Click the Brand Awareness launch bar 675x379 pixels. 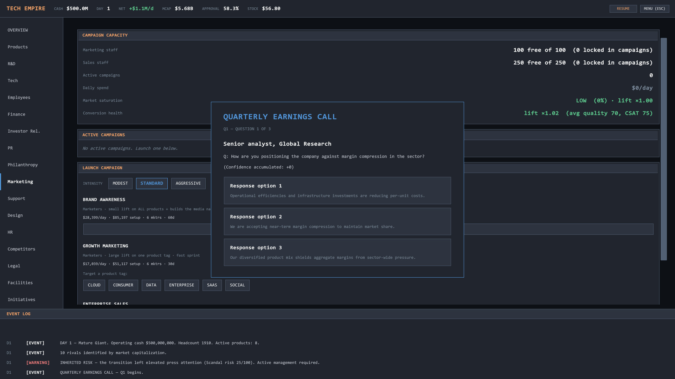368,229
